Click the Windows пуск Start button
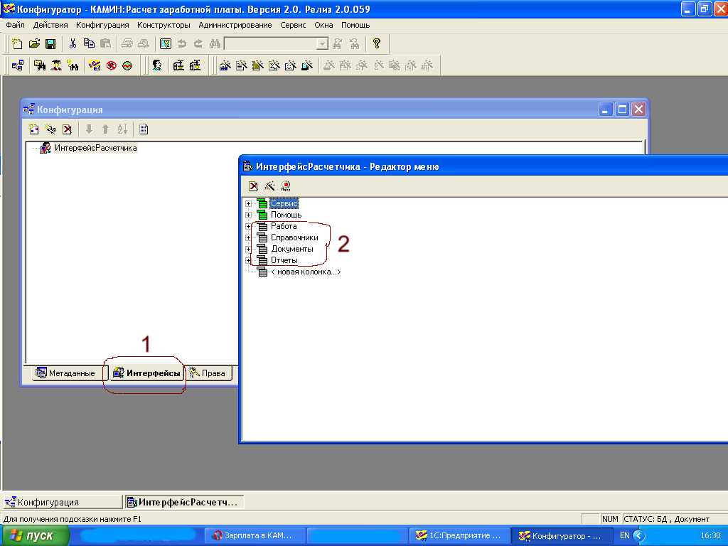Viewport: 728px width, 546px height. tap(35, 536)
